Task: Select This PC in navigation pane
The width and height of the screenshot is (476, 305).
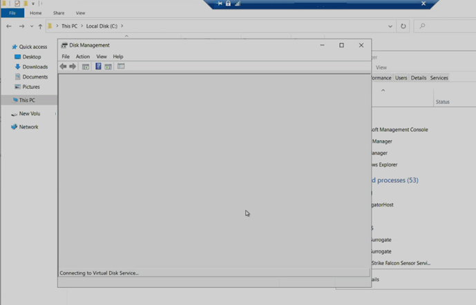Action: [x=27, y=100]
